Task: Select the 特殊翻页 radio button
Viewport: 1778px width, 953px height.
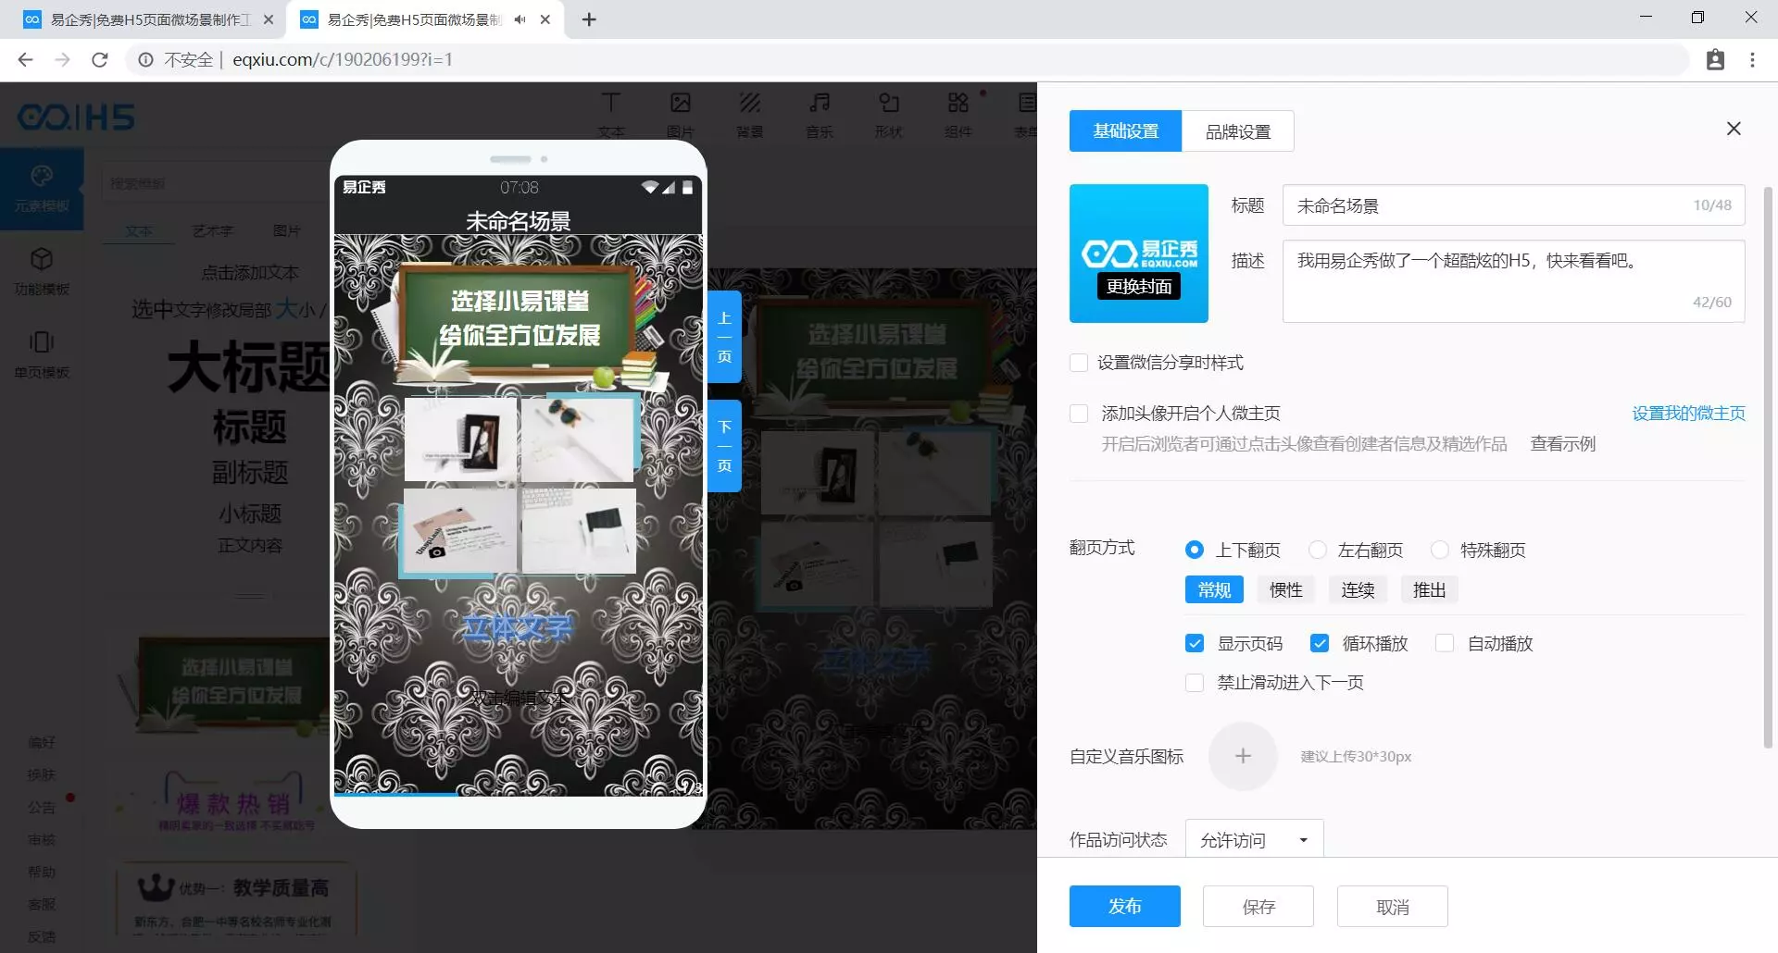Action: pos(1440,550)
